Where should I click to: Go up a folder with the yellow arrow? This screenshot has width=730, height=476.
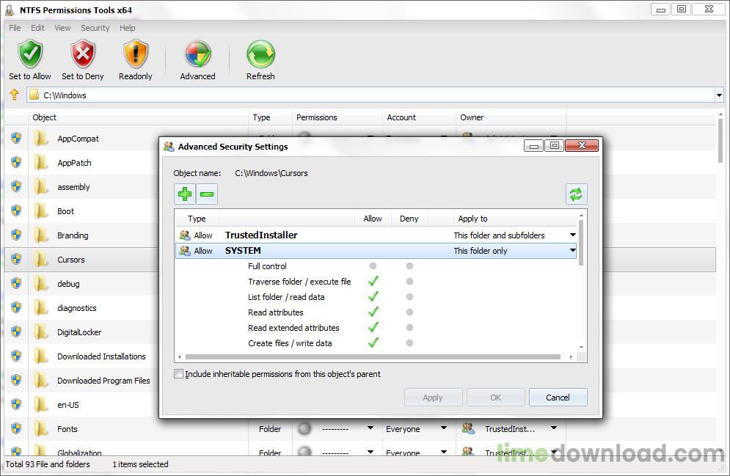(14, 95)
